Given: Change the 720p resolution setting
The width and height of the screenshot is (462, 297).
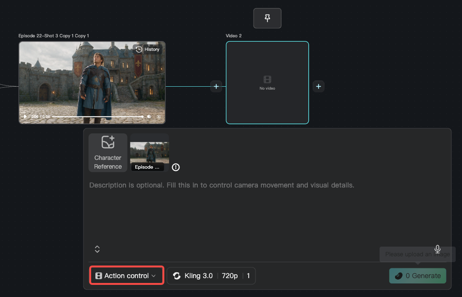Looking at the screenshot, I should (229, 276).
